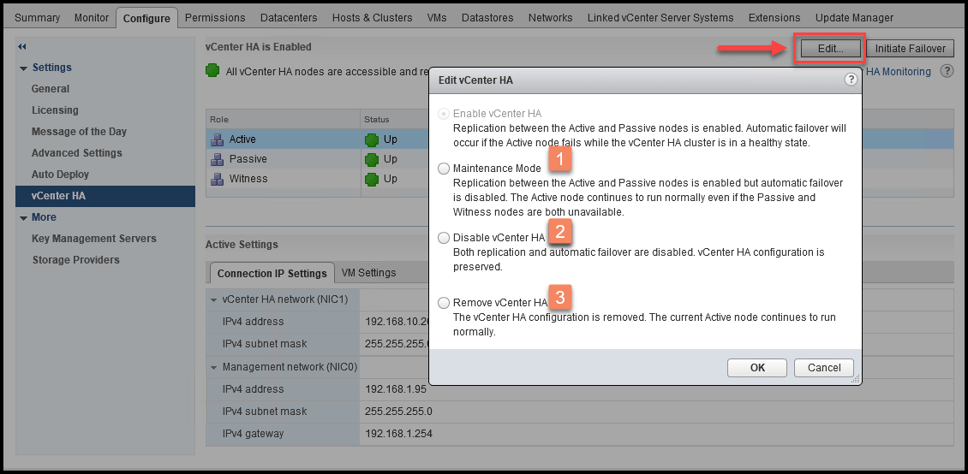
Task: Collapse the Management network (NIC0) group
Action: [213, 367]
